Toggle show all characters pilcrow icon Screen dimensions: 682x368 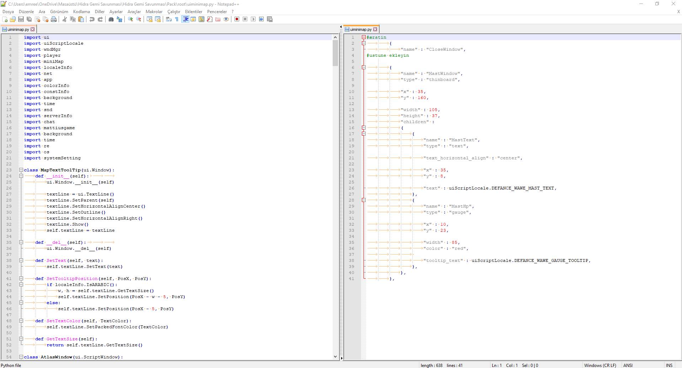click(177, 19)
